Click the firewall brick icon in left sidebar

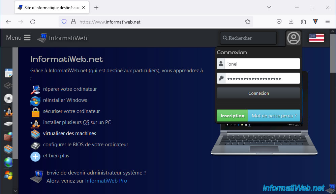click(8, 137)
